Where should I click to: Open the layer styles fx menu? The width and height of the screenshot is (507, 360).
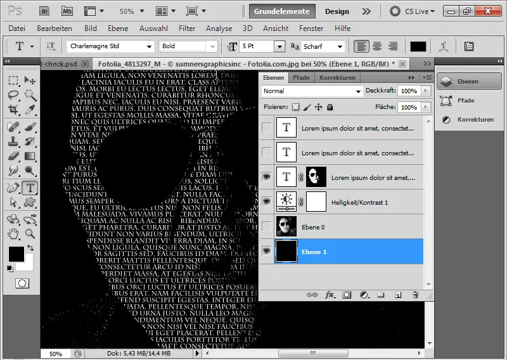330,295
